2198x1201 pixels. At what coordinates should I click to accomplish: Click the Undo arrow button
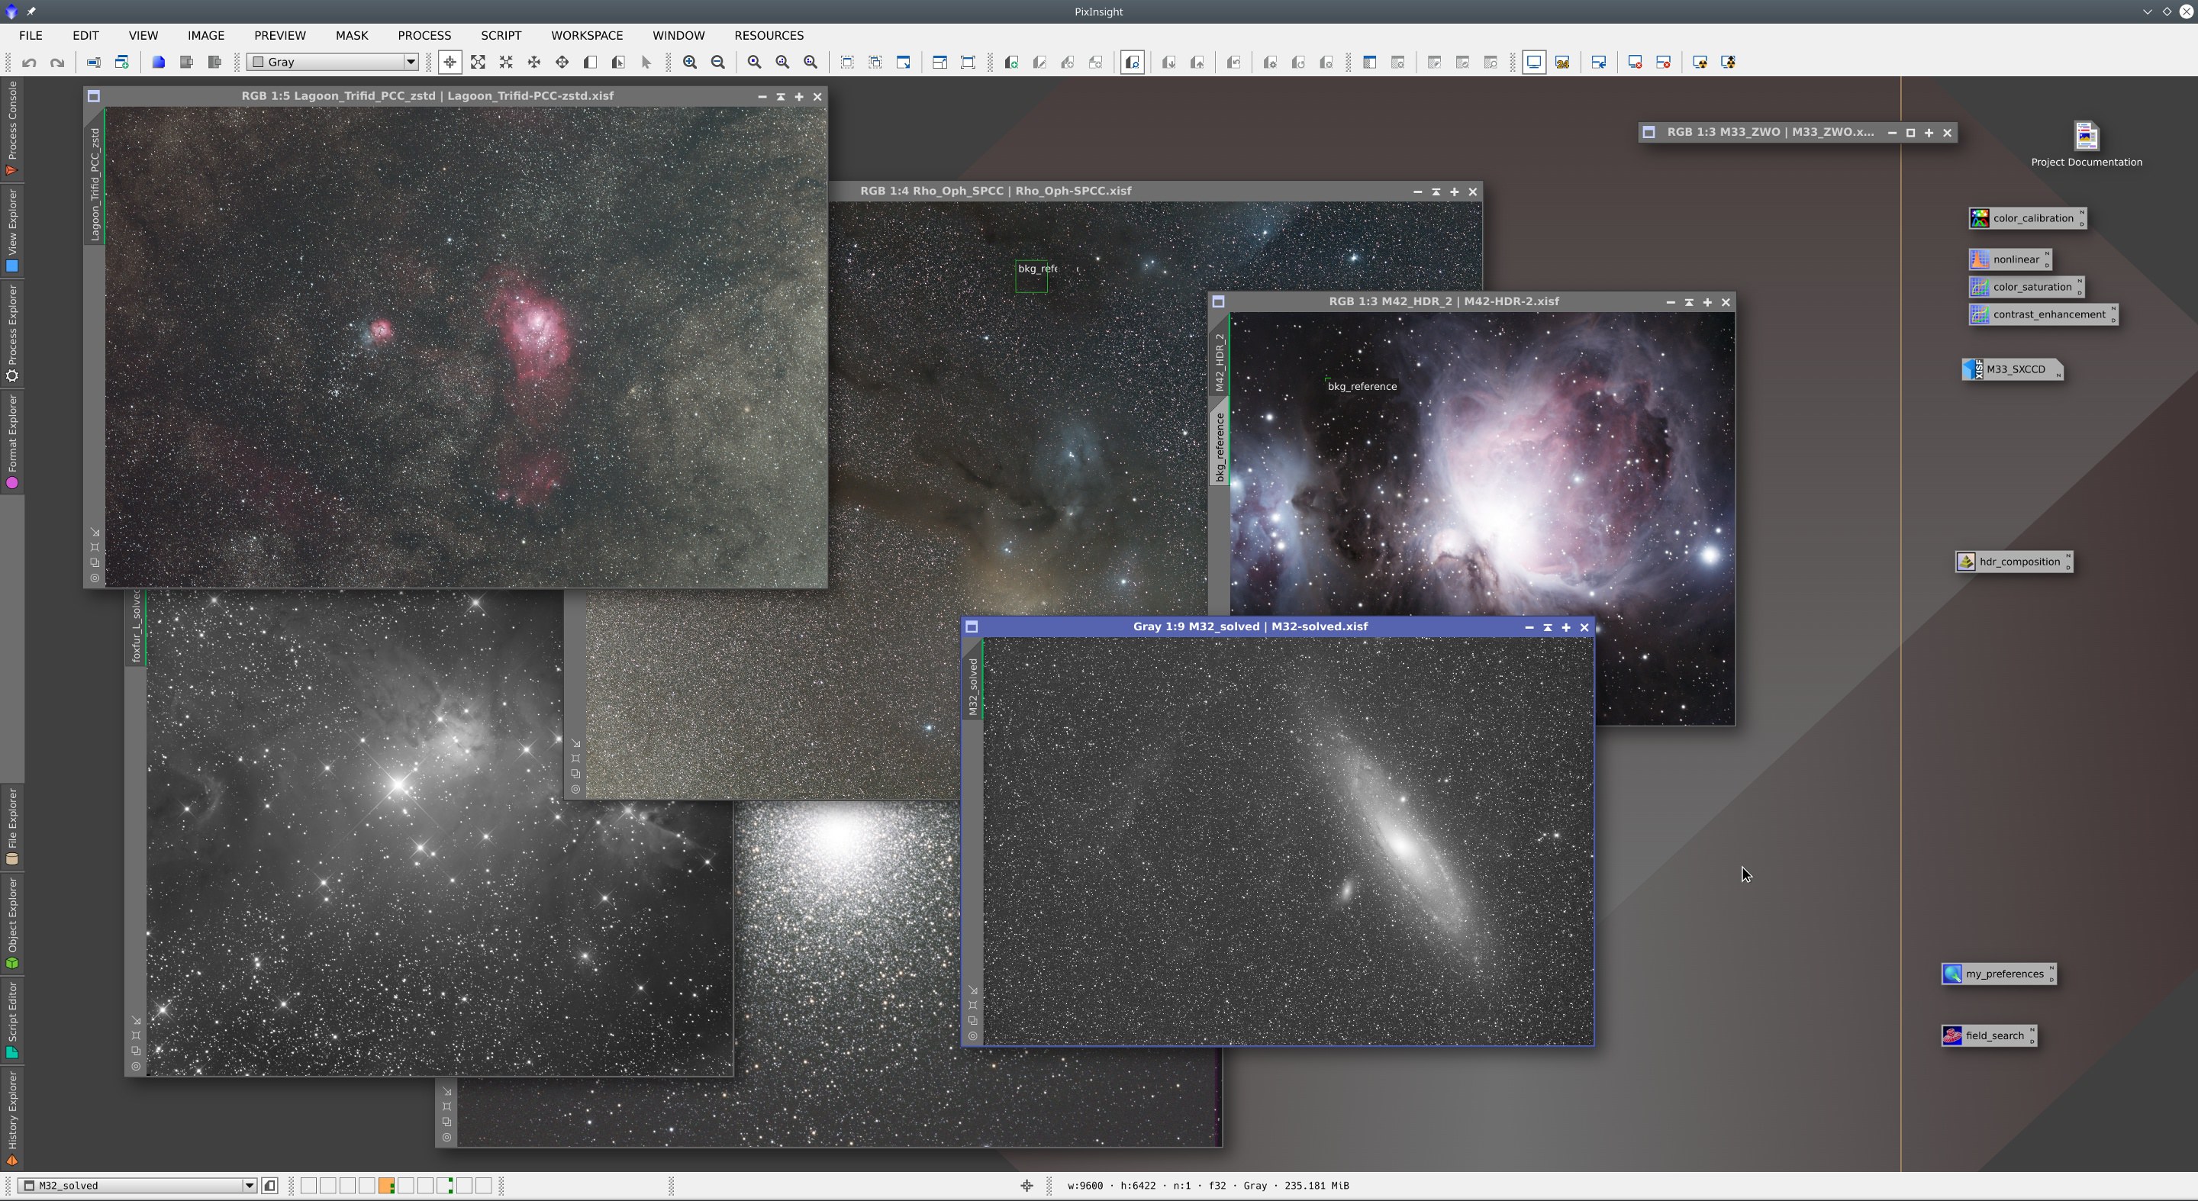point(29,63)
